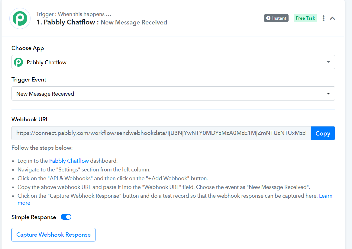Open the three-dot step options menu
The width and height of the screenshot is (352, 249).
pos(323,18)
